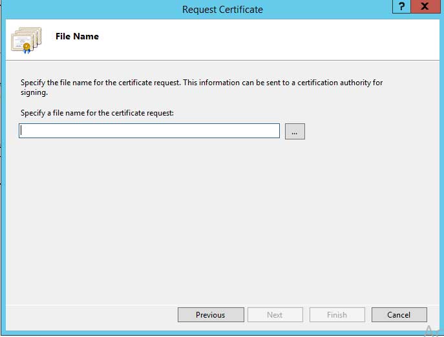Viewport: 444px width, 337px height.
Task: Click the certificate request file name field
Action: (149, 130)
